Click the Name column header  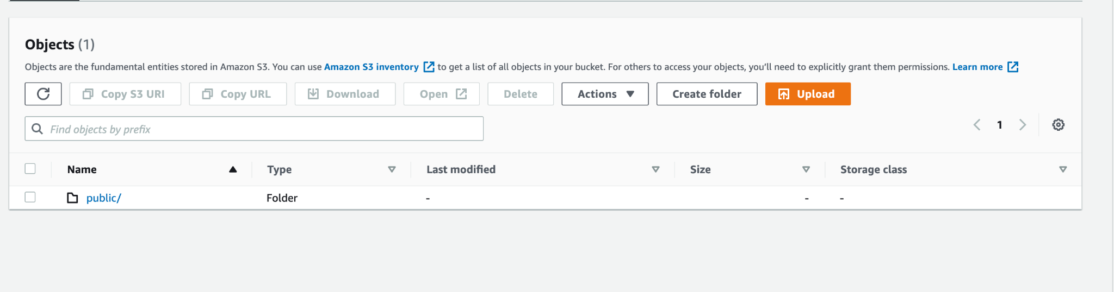tap(82, 169)
